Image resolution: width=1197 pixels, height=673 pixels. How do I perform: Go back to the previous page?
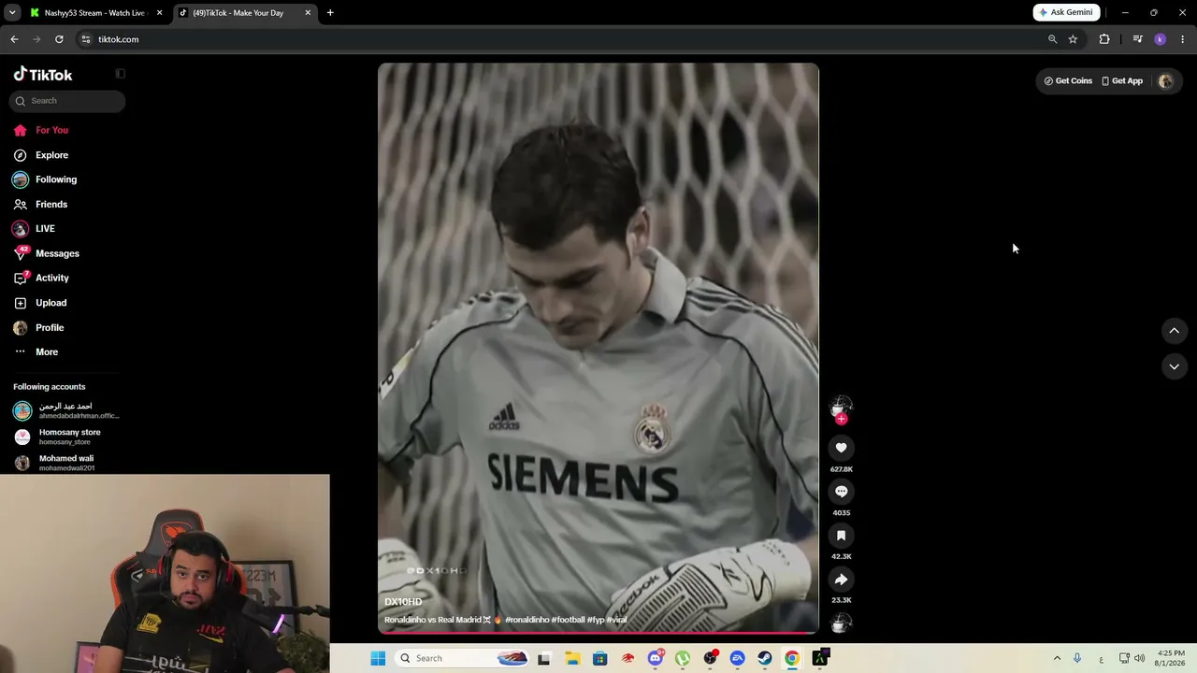point(14,39)
